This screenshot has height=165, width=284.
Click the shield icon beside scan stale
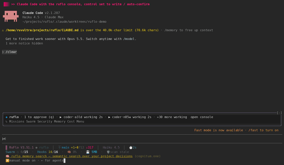[108, 152]
